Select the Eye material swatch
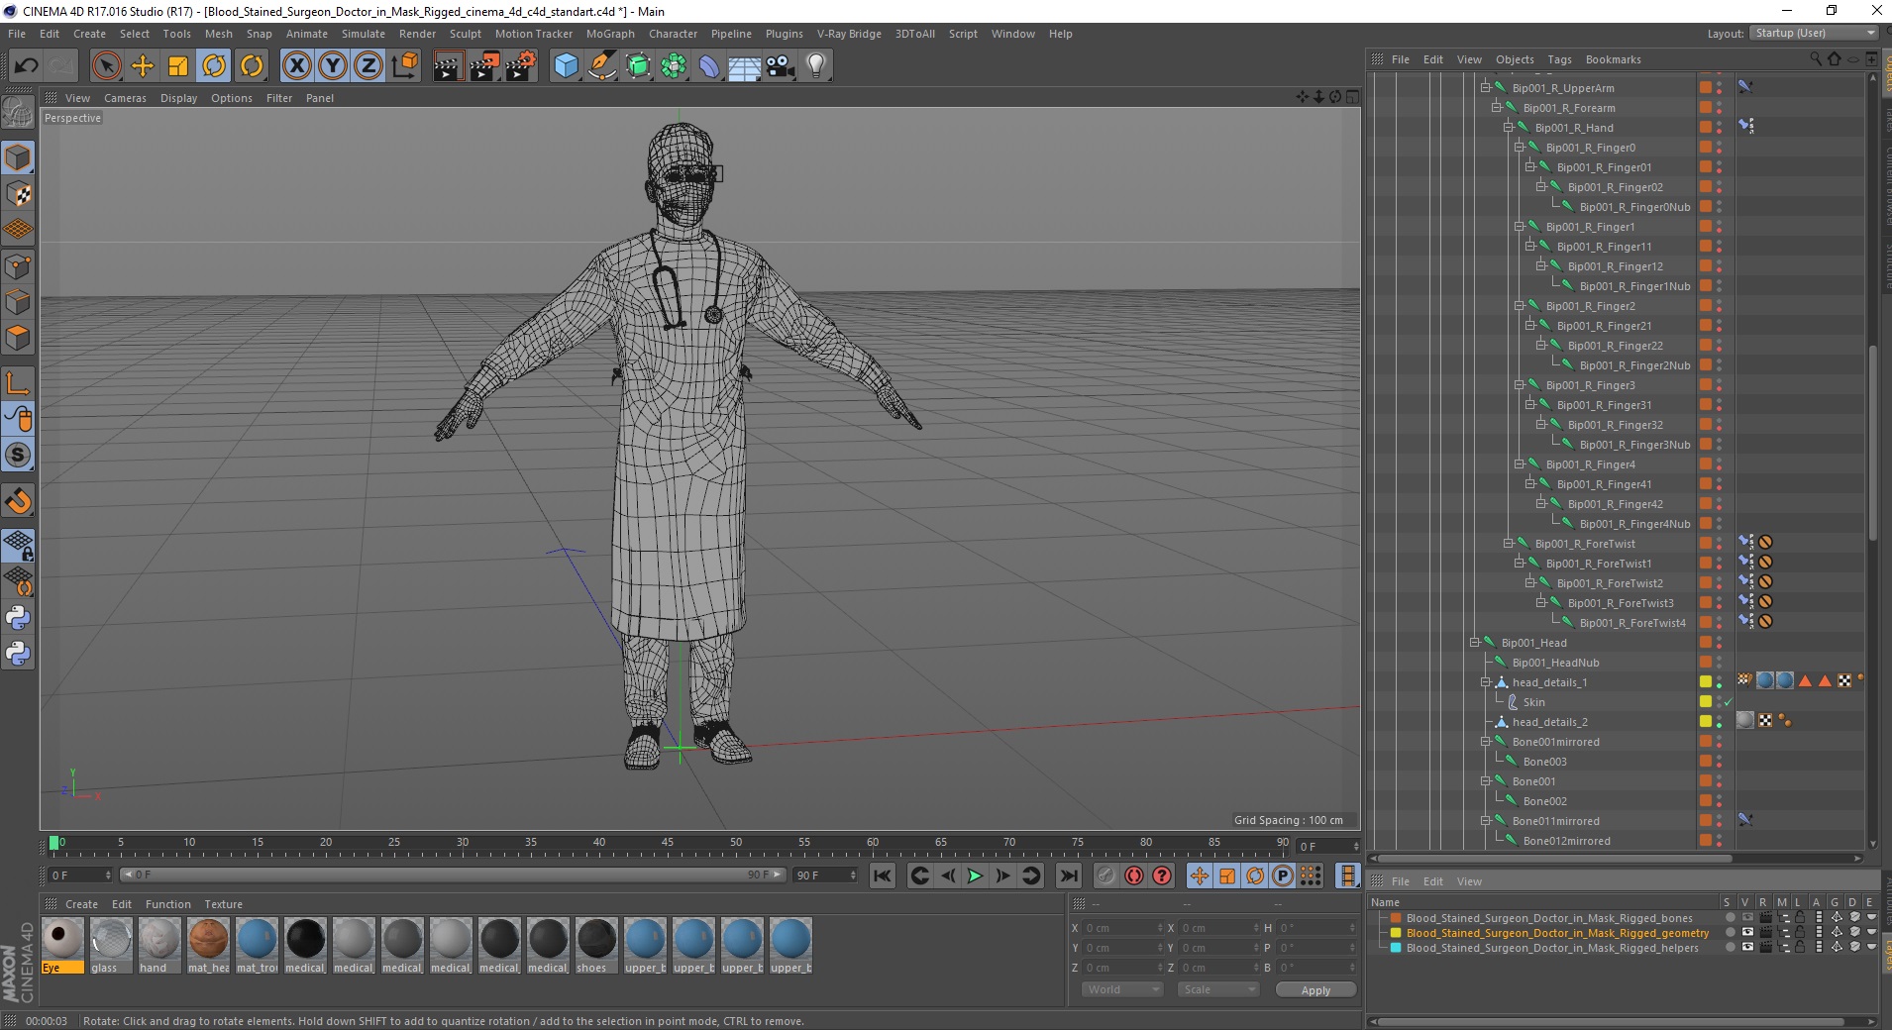This screenshot has height=1030, width=1892. click(62, 946)
